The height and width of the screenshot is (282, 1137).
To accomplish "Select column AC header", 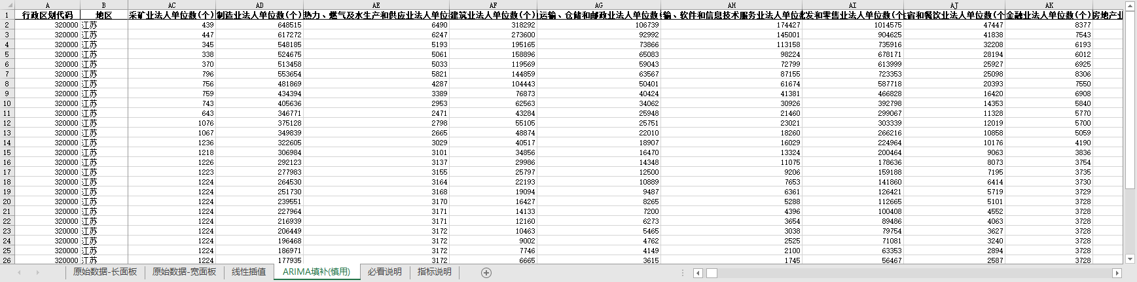I will (171, 5).
